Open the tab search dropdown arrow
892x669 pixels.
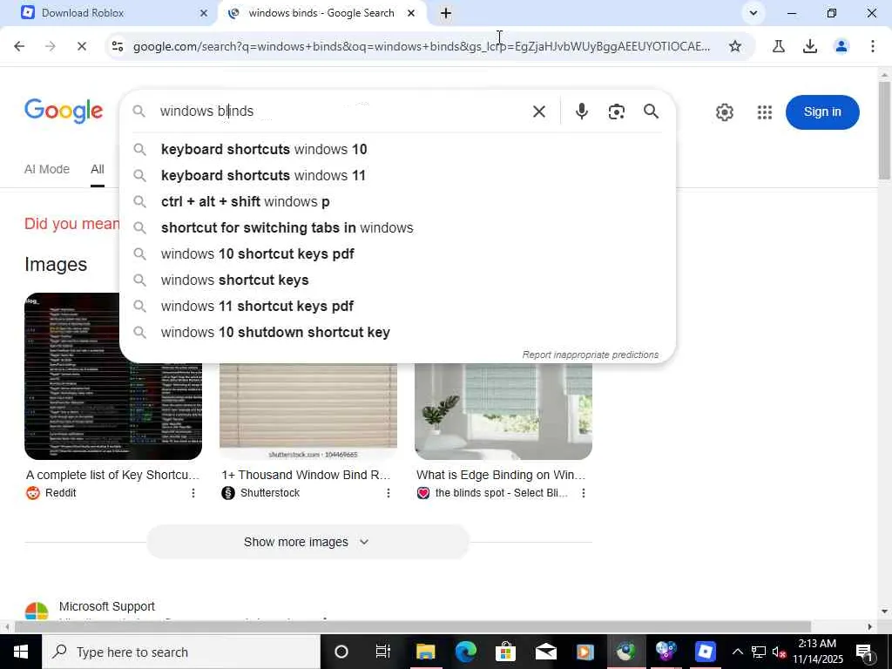[x=753, y=13]
